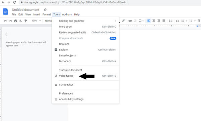Click the browser back arrow

point(3,2)
